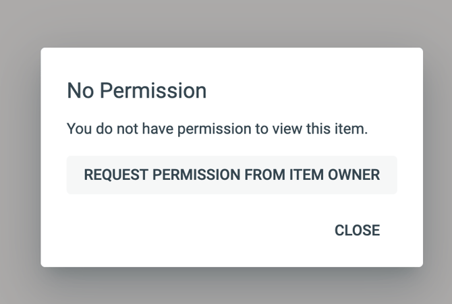Hit CLOSE at the dialog's bottom right
Image resolution: width=452 pixels, height=304 pixels.
[x=357, y=231]
